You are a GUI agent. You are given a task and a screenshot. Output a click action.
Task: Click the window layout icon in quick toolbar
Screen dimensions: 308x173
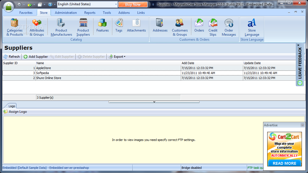[x=40, y=4]
